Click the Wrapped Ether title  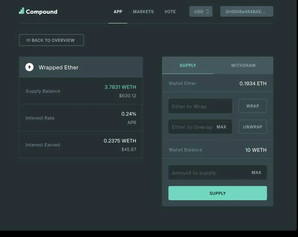[59, 67]
